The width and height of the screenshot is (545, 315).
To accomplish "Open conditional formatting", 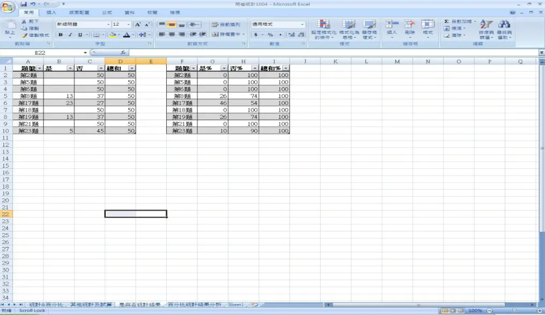I will tap(323, 29).
